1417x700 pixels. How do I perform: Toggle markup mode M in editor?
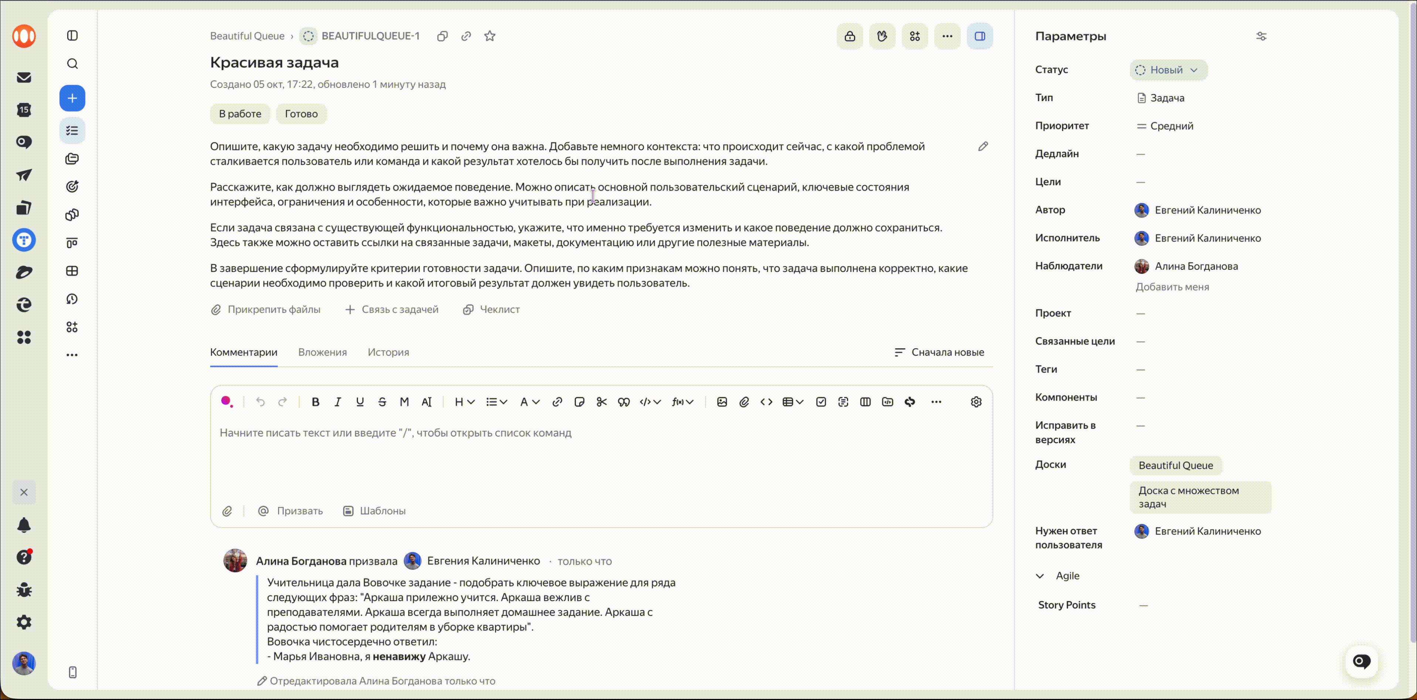[404, 402]
